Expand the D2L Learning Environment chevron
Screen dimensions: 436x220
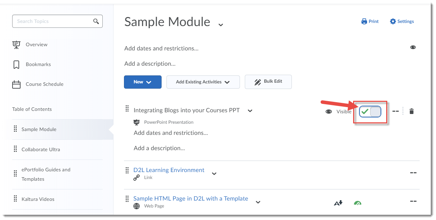214,173
